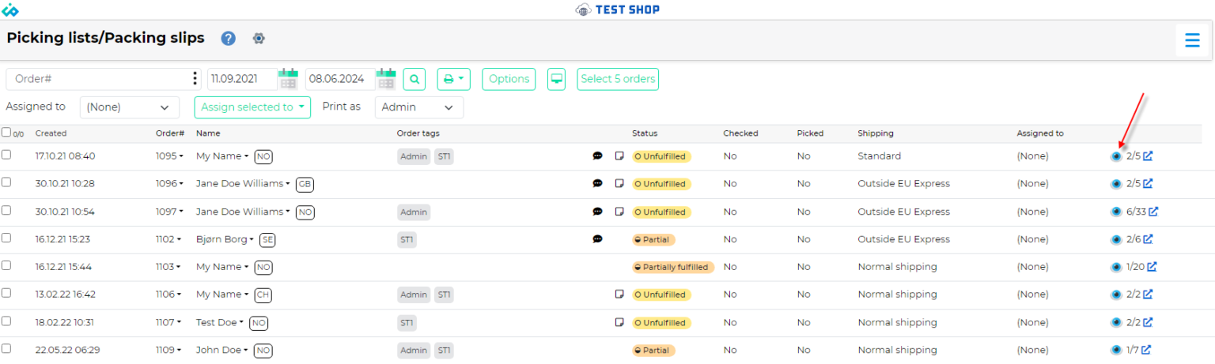
Task: Open external link icon for order 1097
Action: [x=1153, y=212]
